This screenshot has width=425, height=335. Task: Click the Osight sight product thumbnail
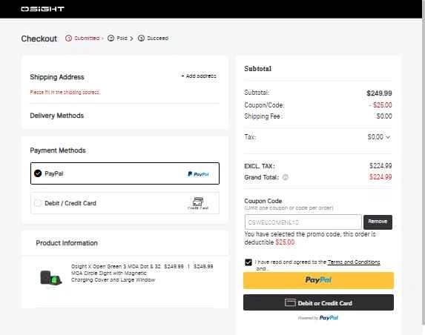50,278
